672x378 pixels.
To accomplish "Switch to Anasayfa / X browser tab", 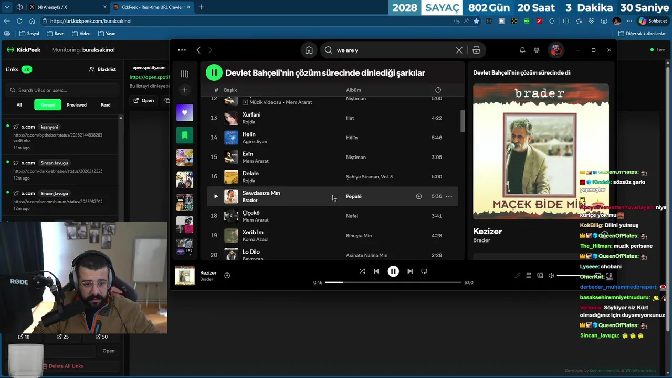I will (68, 7).
